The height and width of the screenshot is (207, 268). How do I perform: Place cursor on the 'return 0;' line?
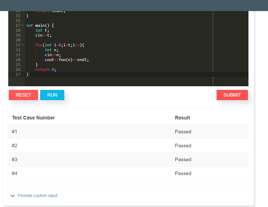[x=46, y=70]
